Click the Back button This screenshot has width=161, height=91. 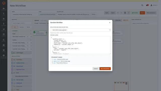pyautogui.click(x=107, y=13)
